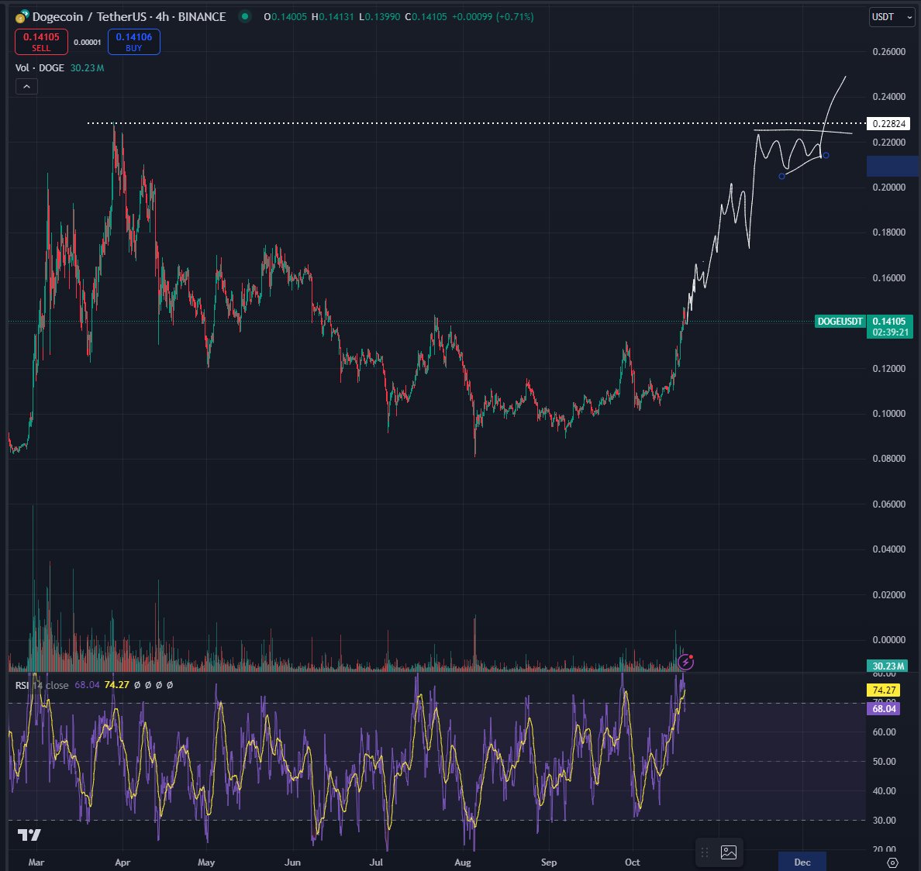
Task: Click the blue BUY 0.14106 button
Action: click(134, 42)
